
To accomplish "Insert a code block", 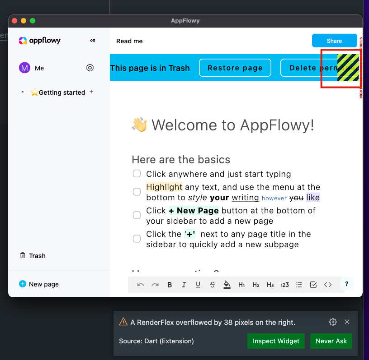I will (x=328, y=285).
